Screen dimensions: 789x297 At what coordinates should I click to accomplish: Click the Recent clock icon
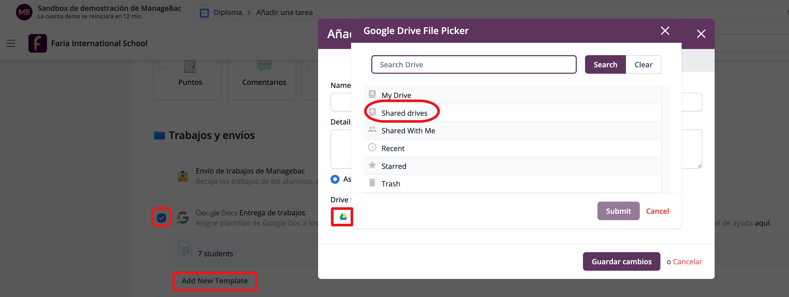[x=372, y=148]
